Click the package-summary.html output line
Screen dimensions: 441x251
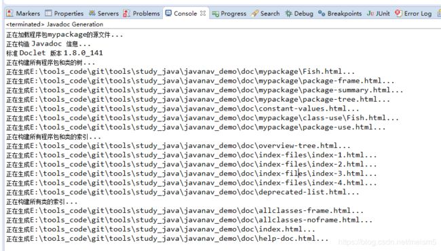point(205,90)
